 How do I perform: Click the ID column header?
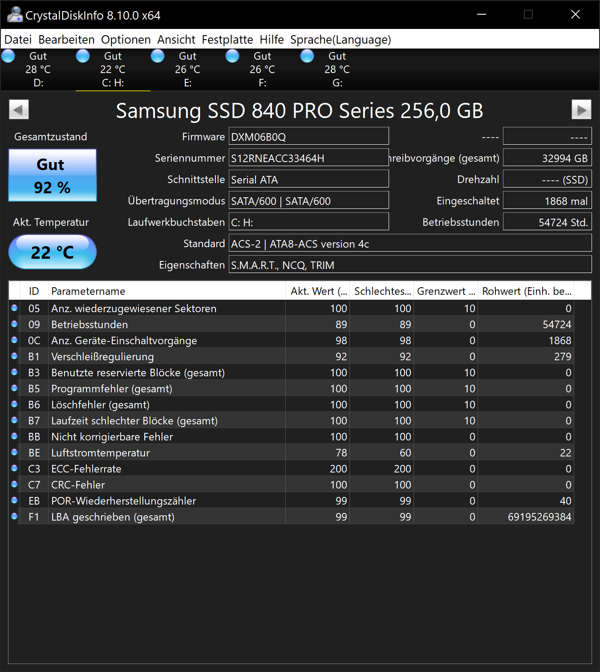(34, 291)
